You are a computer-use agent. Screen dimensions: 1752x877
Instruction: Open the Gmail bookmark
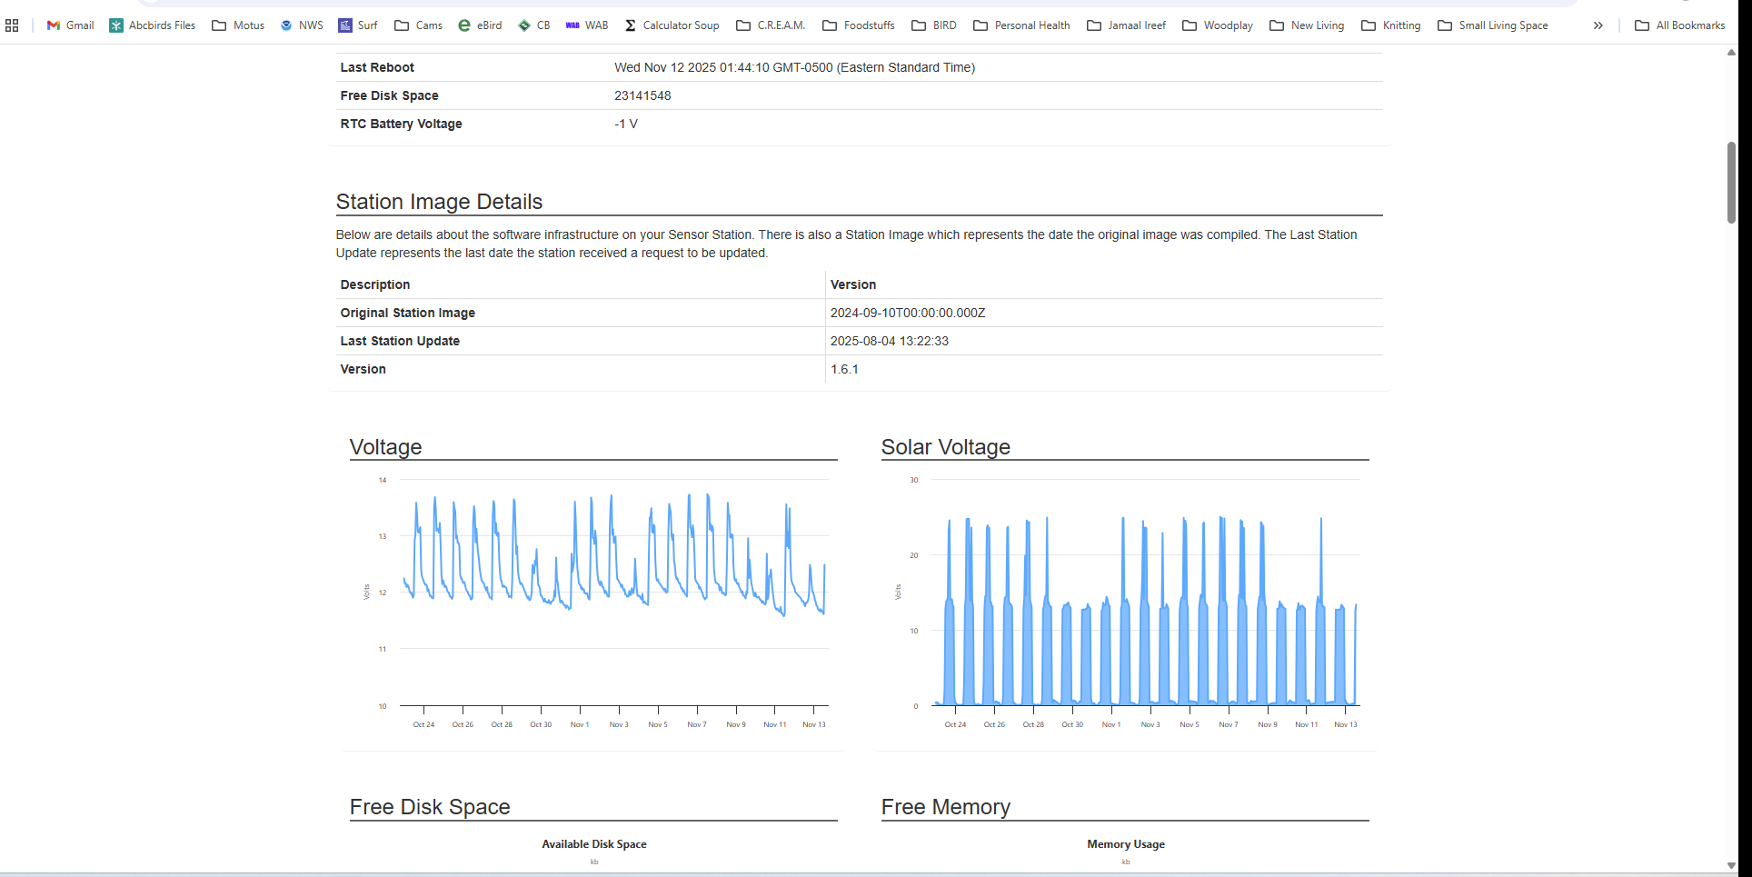[x=71, y=25]
